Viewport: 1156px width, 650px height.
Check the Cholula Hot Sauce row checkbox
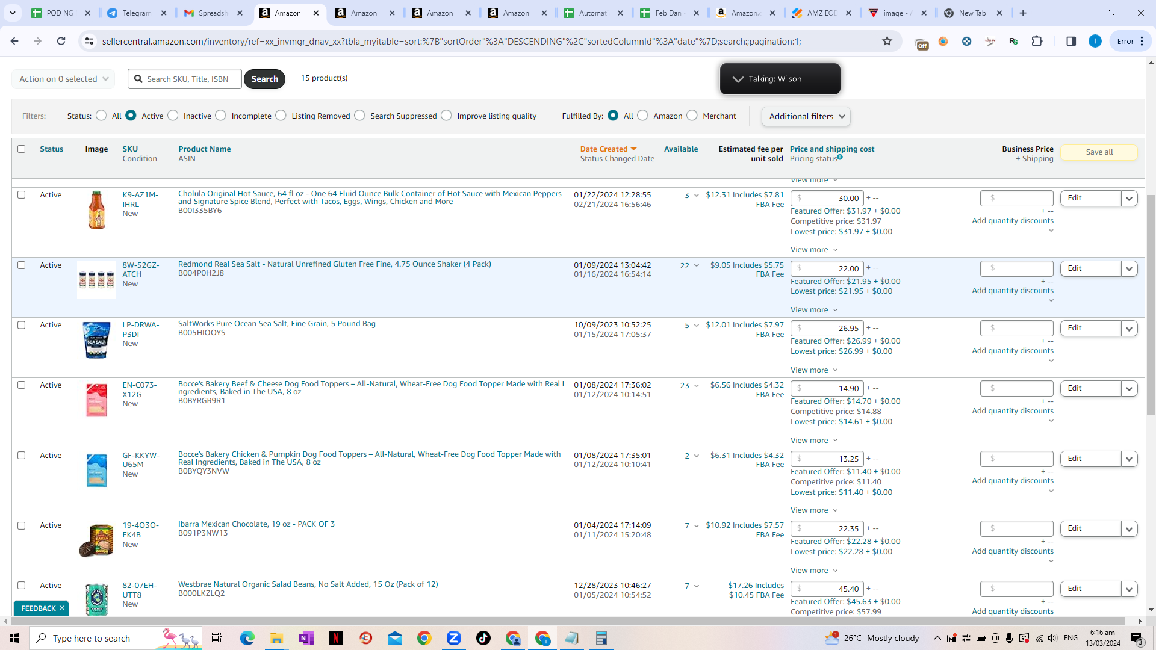pyautogui.click(x=22, y=194)
